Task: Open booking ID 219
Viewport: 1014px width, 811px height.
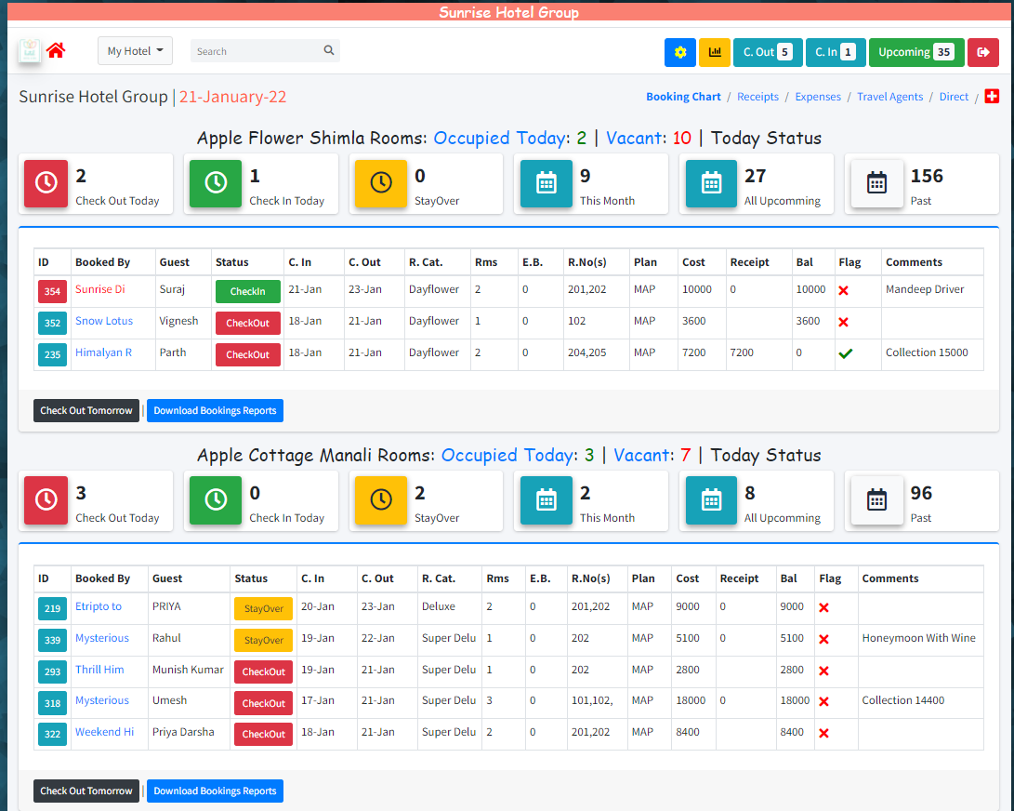Action: pyautogui.click(x=52, y=608)
